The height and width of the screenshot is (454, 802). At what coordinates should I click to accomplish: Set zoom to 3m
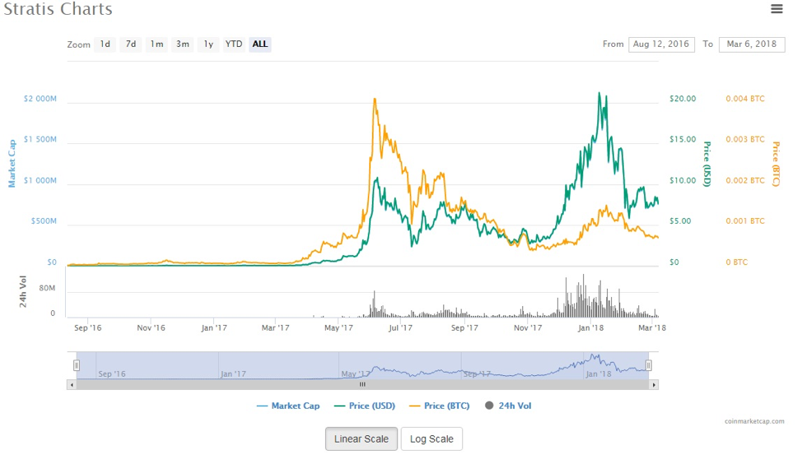click(183, 44)
